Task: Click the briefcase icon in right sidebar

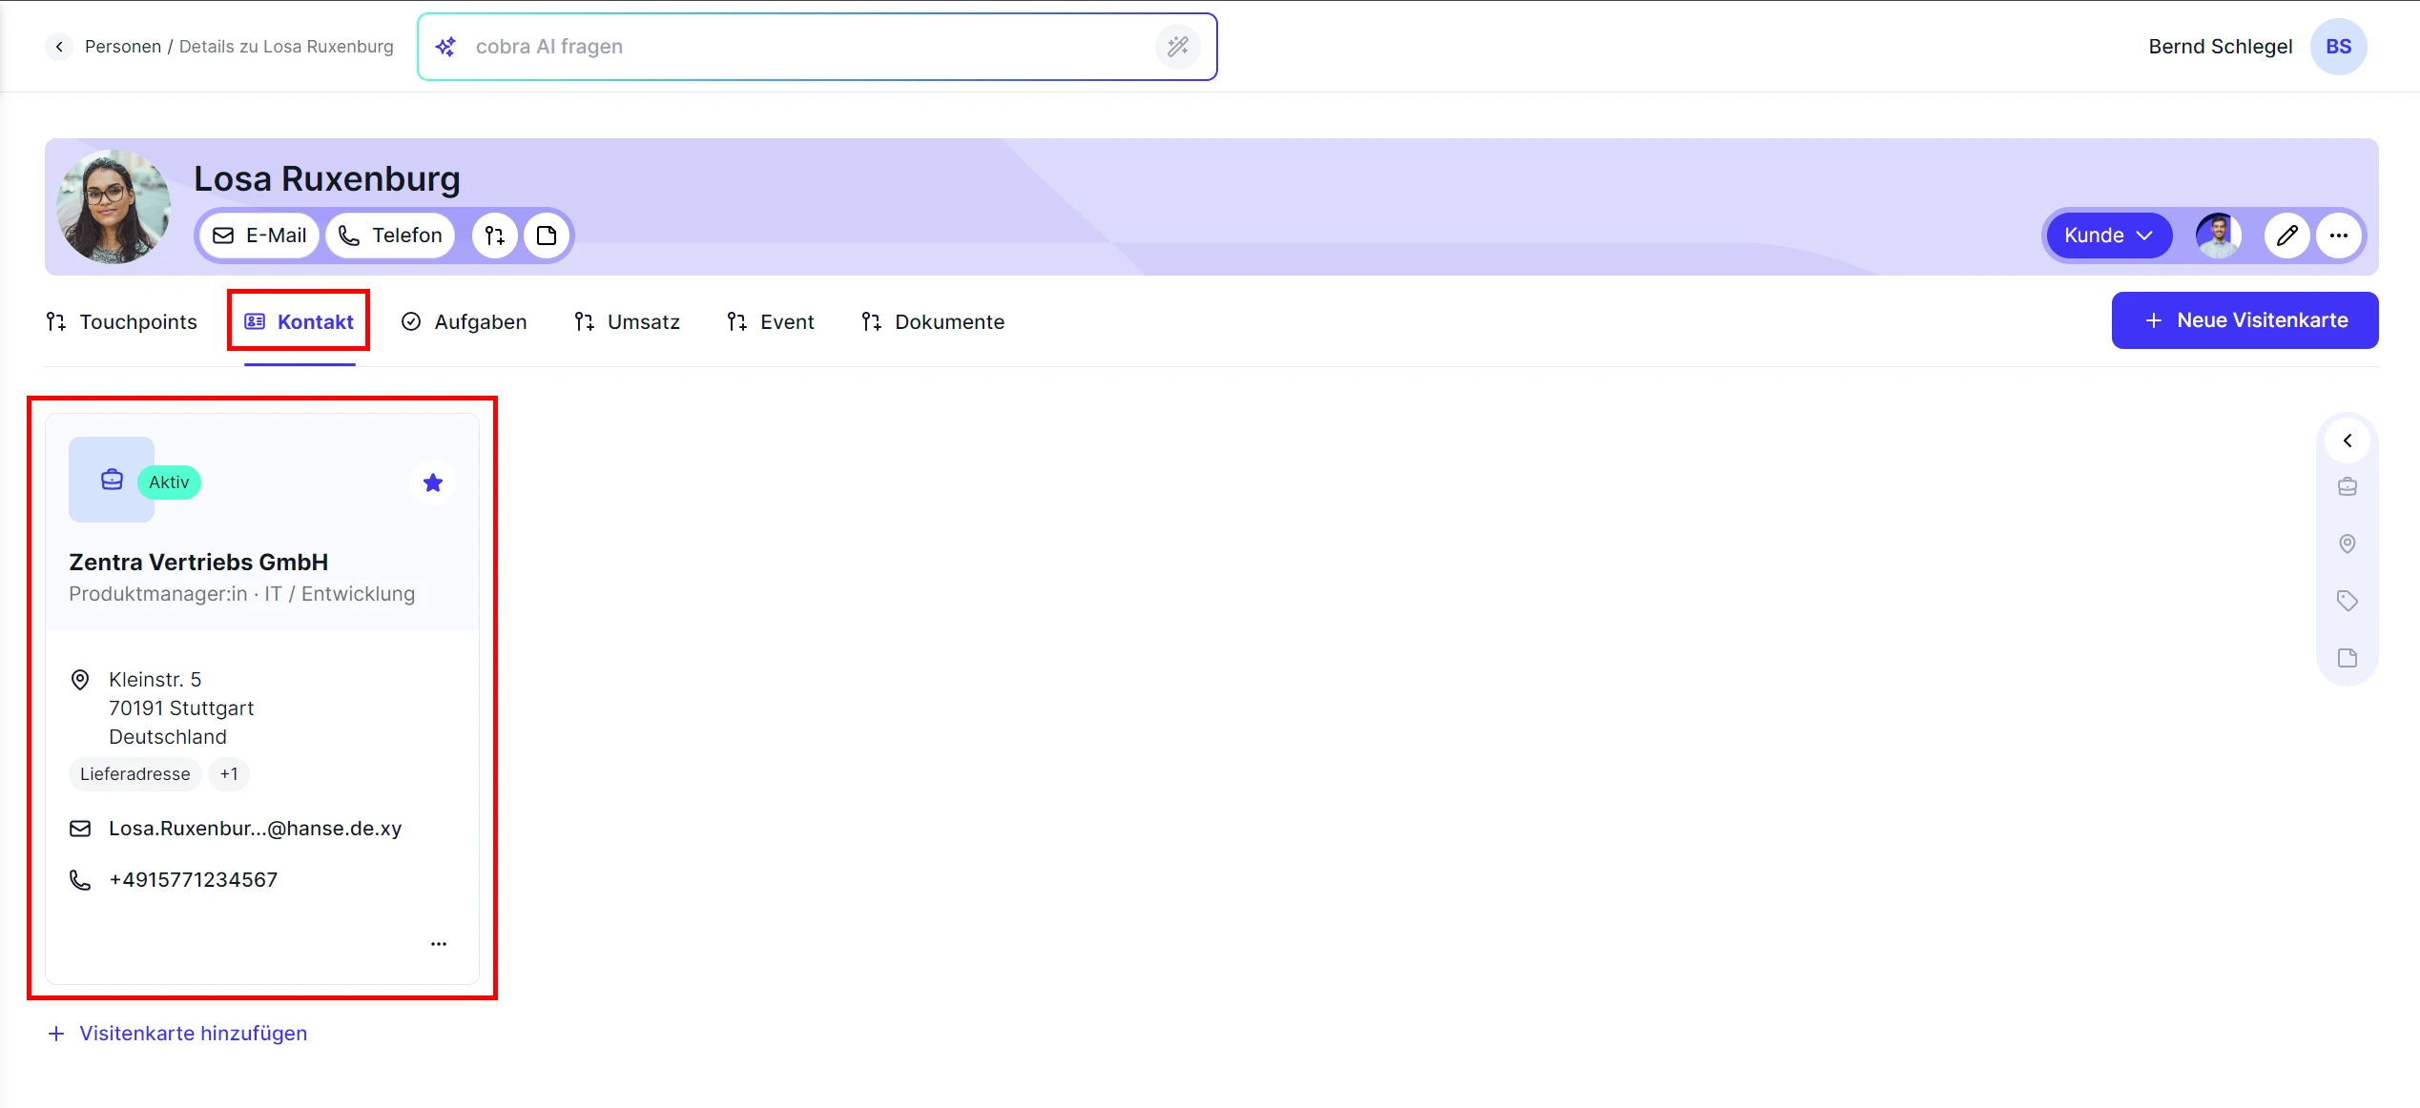Action: (2347, 487)
